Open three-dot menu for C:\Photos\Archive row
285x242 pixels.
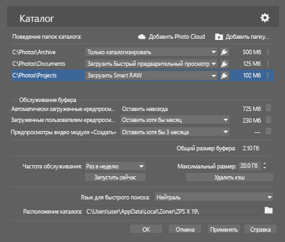tap(268, 52)
